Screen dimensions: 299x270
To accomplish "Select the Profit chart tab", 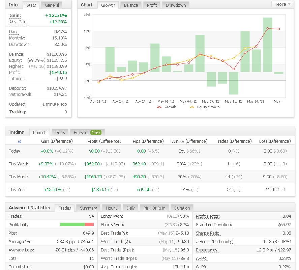I will (x=152, y=5).
